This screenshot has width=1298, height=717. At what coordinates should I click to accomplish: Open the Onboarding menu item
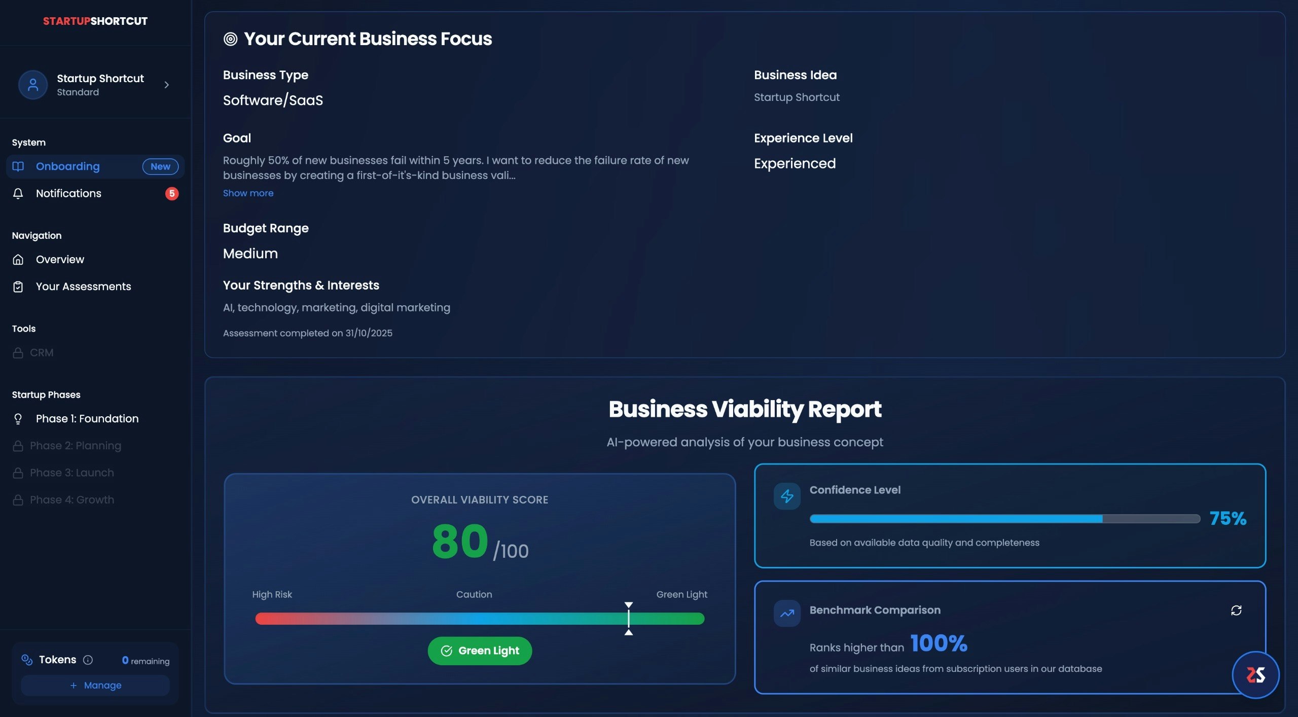click(95, 166)
